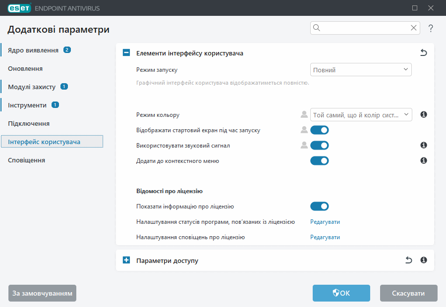
Task: Click 'Налаштування сповіщень про ліцензію' label
Action: coord(190,237)
